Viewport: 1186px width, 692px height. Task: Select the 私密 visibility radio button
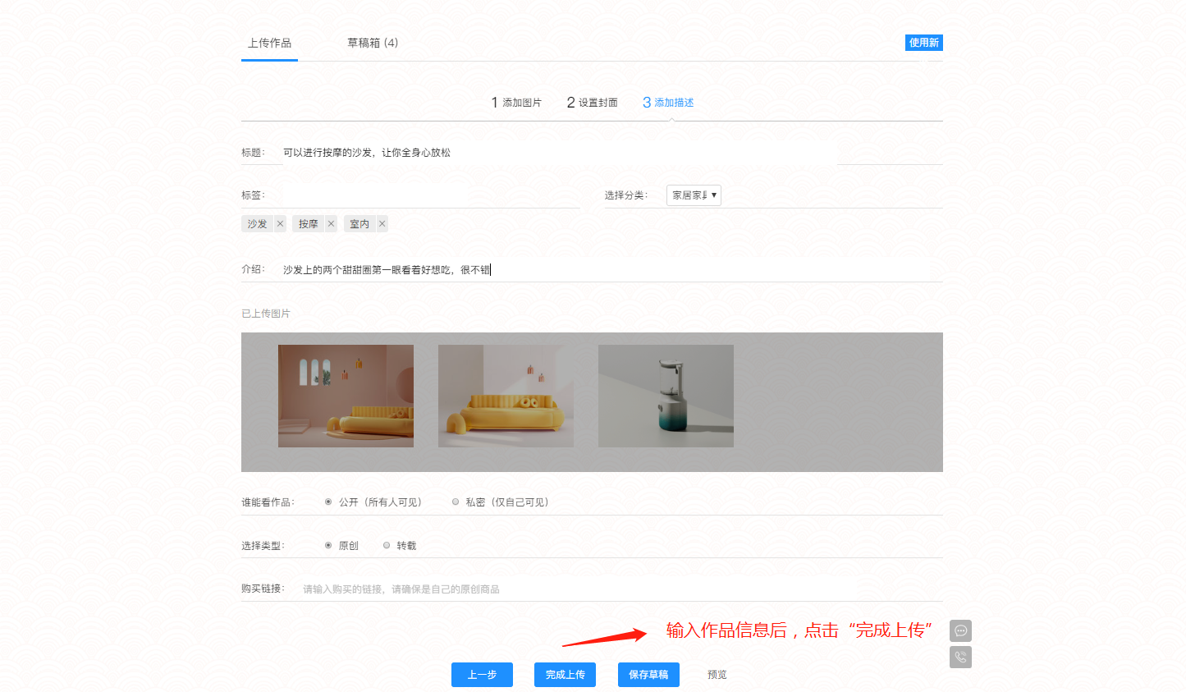(x=456, y=501)
